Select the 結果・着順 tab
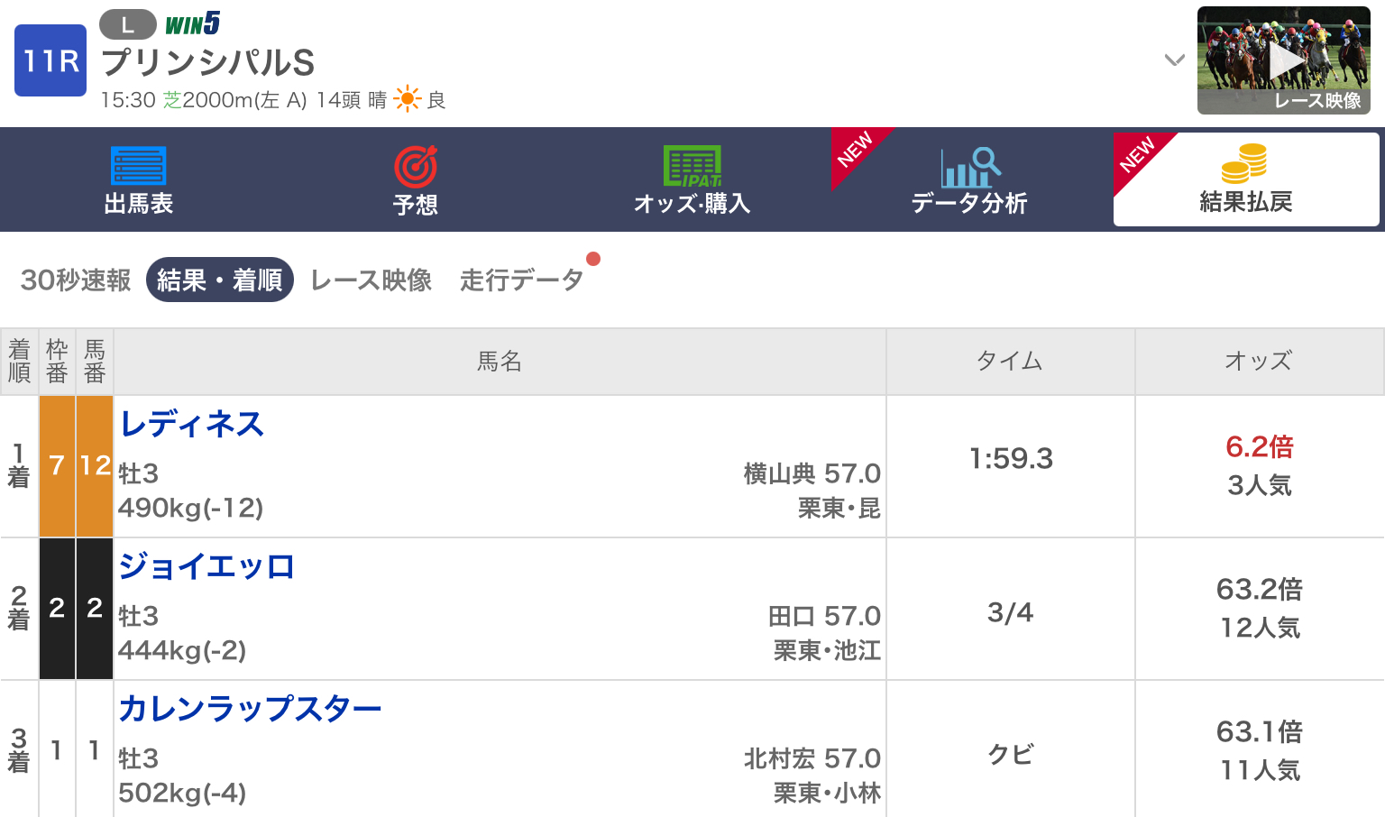This screenshot has height=817, width=1385. (220, 280)
